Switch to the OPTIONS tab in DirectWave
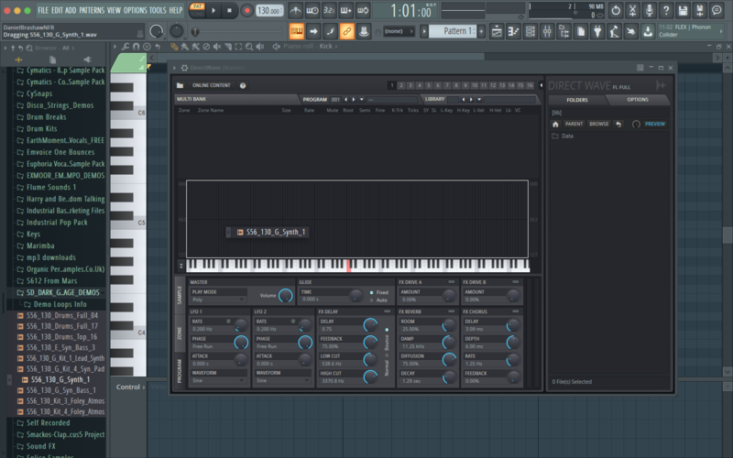Viewport: 733px width, 458px height. click(637, 100)
